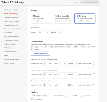
Task: Click the Applies to heading
Action: point(35,92)
